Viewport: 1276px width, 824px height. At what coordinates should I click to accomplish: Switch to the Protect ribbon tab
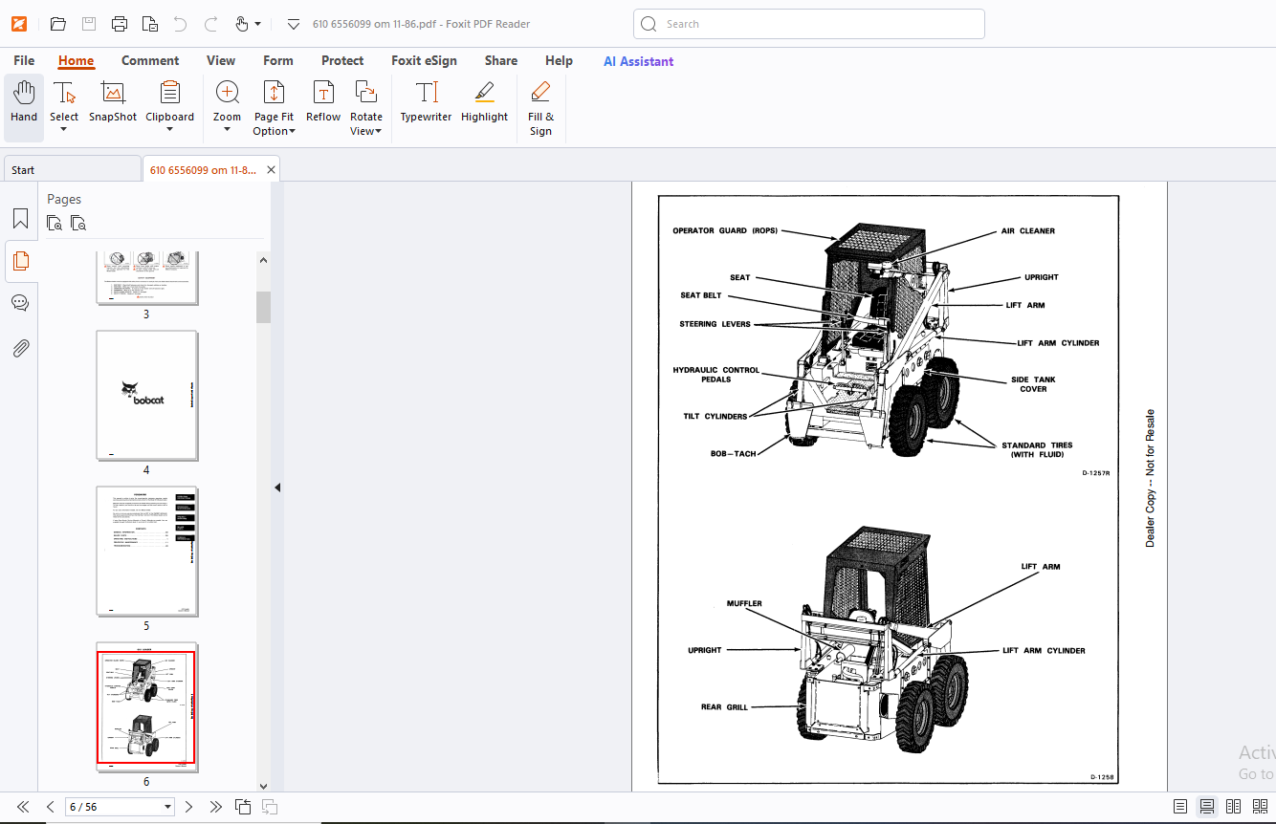click(x=342, y=60)
